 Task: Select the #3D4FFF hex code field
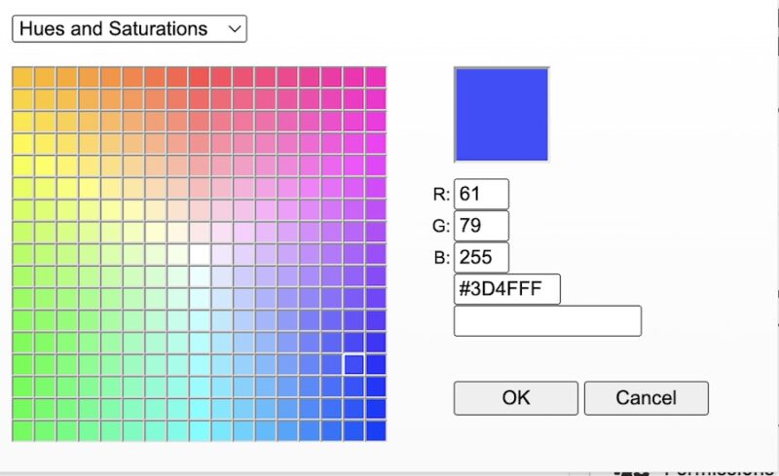[x=506, y=289]
